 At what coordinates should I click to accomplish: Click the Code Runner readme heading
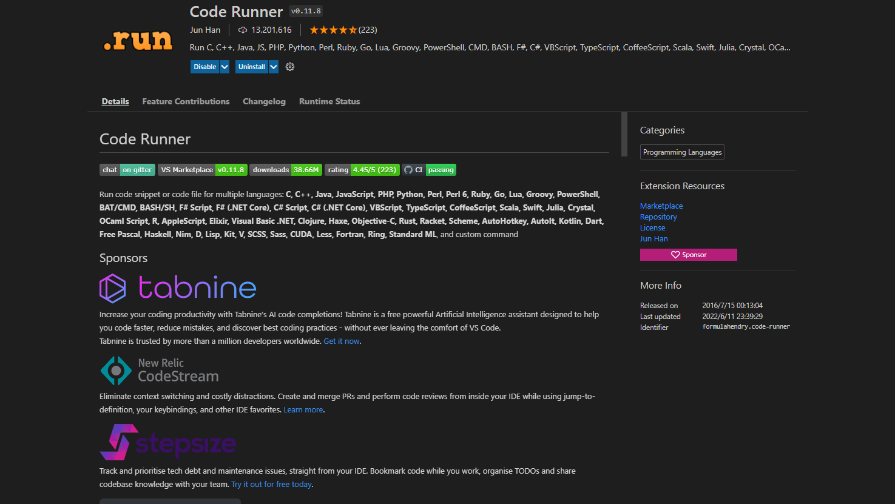click(145, 139)
